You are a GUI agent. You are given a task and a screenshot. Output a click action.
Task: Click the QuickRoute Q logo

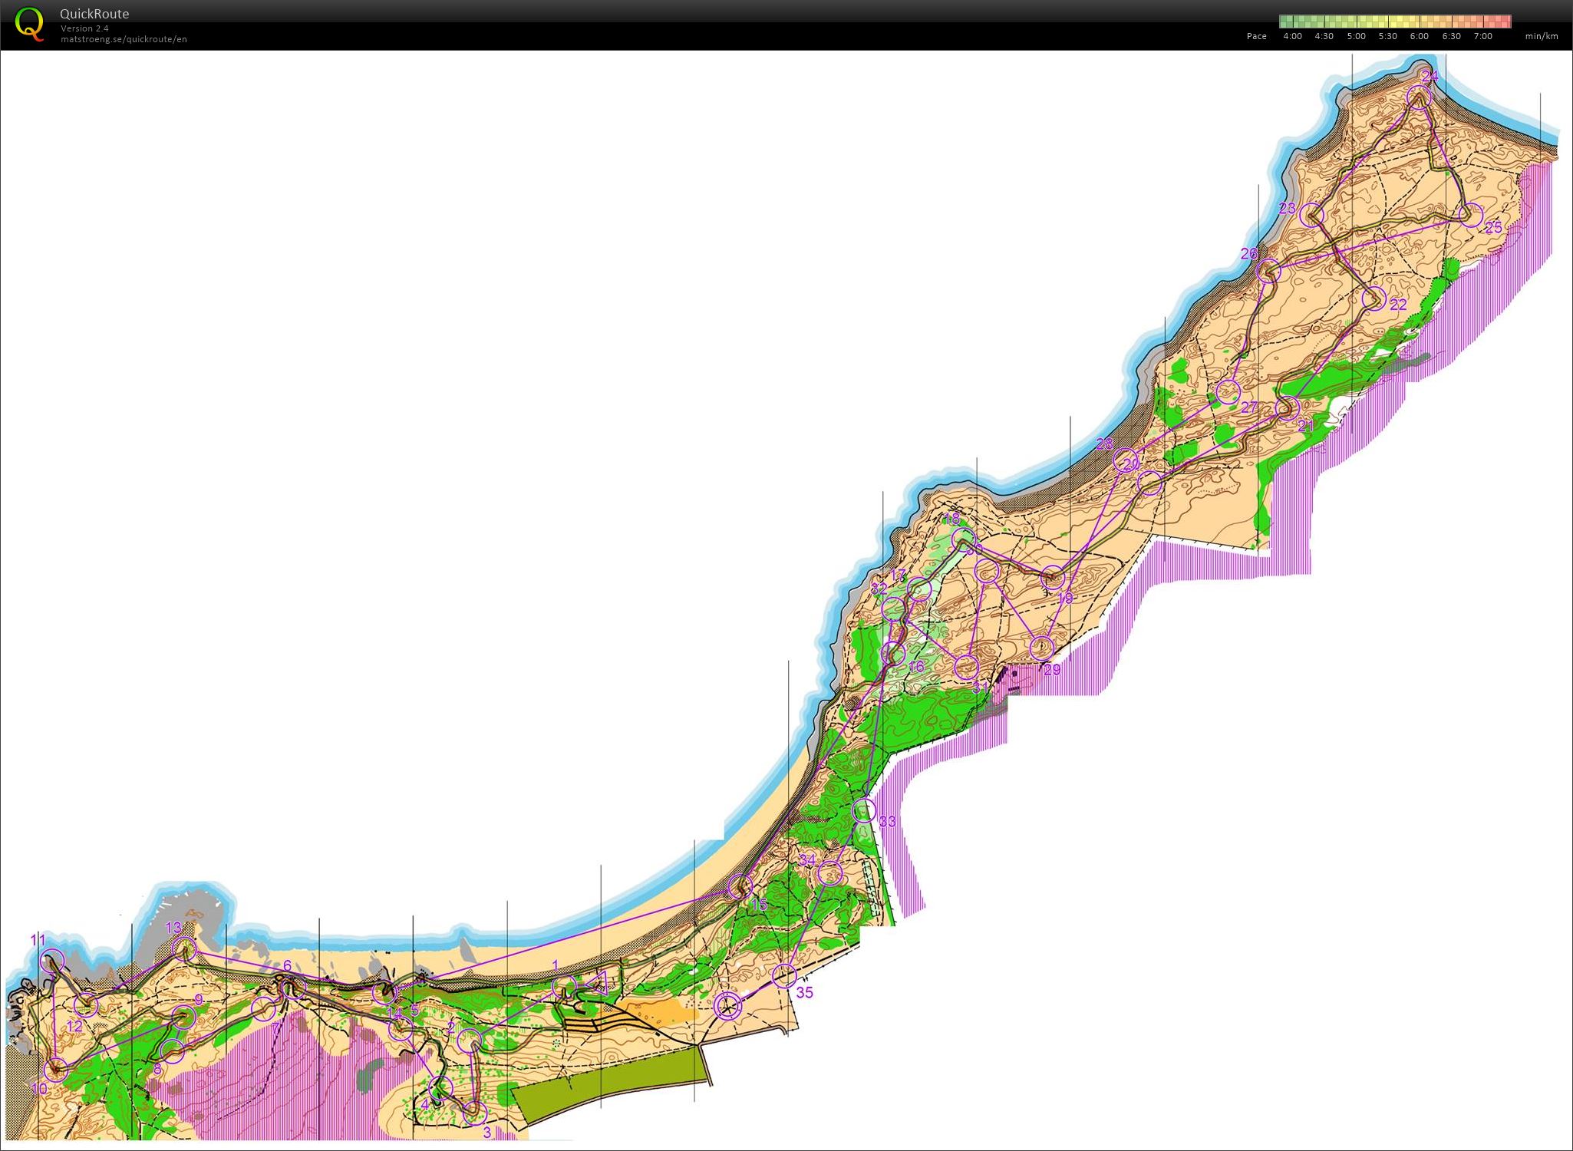click(x=30, y=23)
